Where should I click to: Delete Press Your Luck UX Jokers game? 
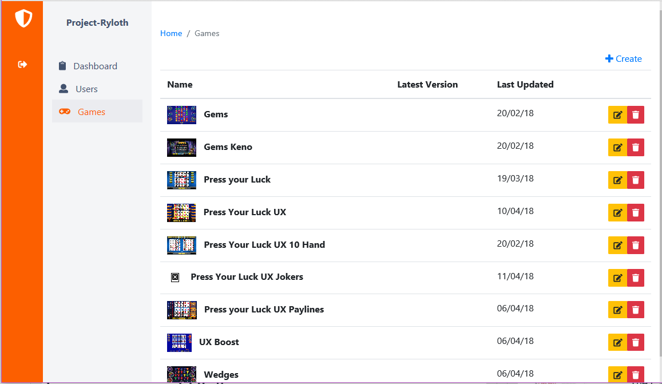point(635,278)
